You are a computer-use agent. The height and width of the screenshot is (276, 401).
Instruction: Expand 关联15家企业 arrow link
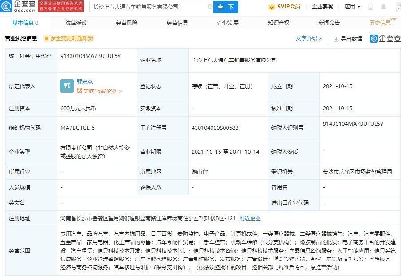tap(102, 91)
